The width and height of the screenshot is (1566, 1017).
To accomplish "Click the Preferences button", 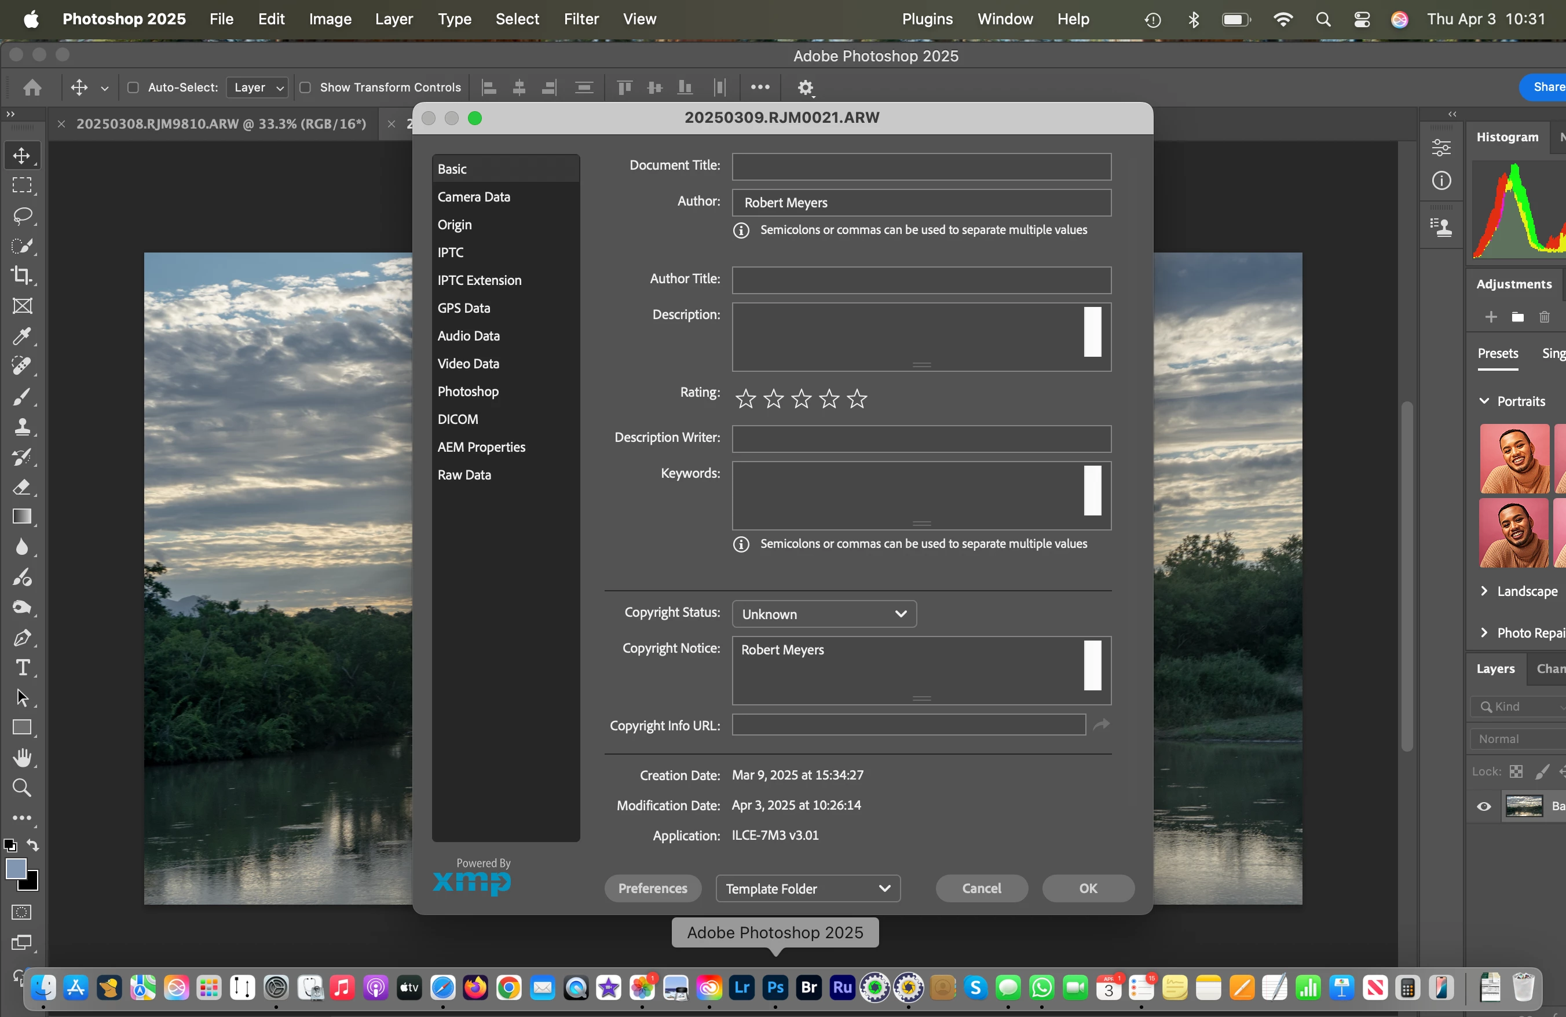I will click(x=652, y=889).
